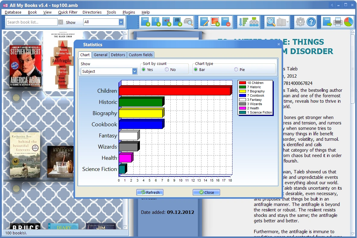357x238 pixels.
Task: Click the 'Date added: 09.12.2012' text
Action: click(168, 212)
